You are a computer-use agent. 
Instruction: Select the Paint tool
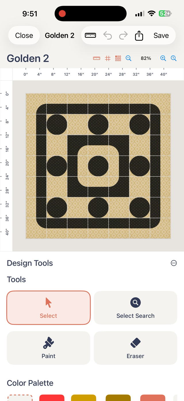[x=48, y=348]
